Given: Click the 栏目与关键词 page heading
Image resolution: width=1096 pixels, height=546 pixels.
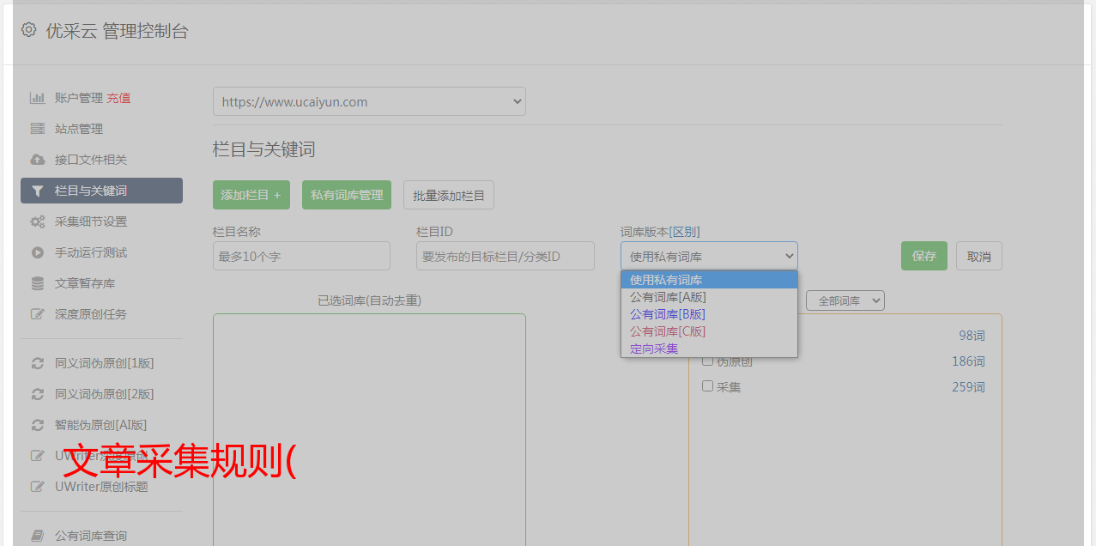Looking at the screenshot, I should [x=264, y=149].
